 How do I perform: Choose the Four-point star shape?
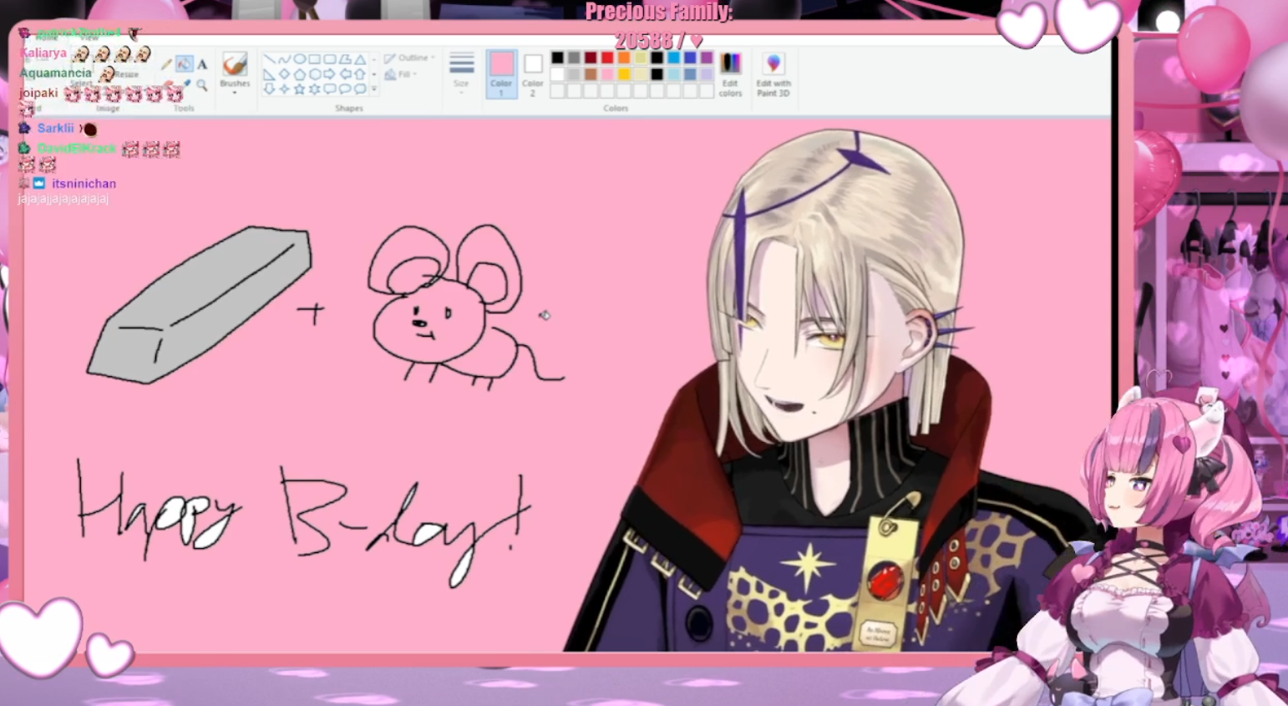tap(284, 89)
